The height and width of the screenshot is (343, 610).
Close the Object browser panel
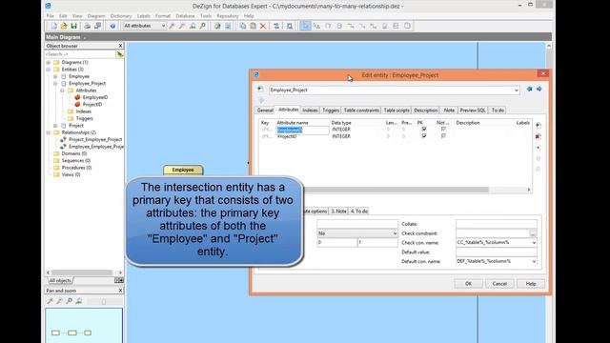point(120,46)
